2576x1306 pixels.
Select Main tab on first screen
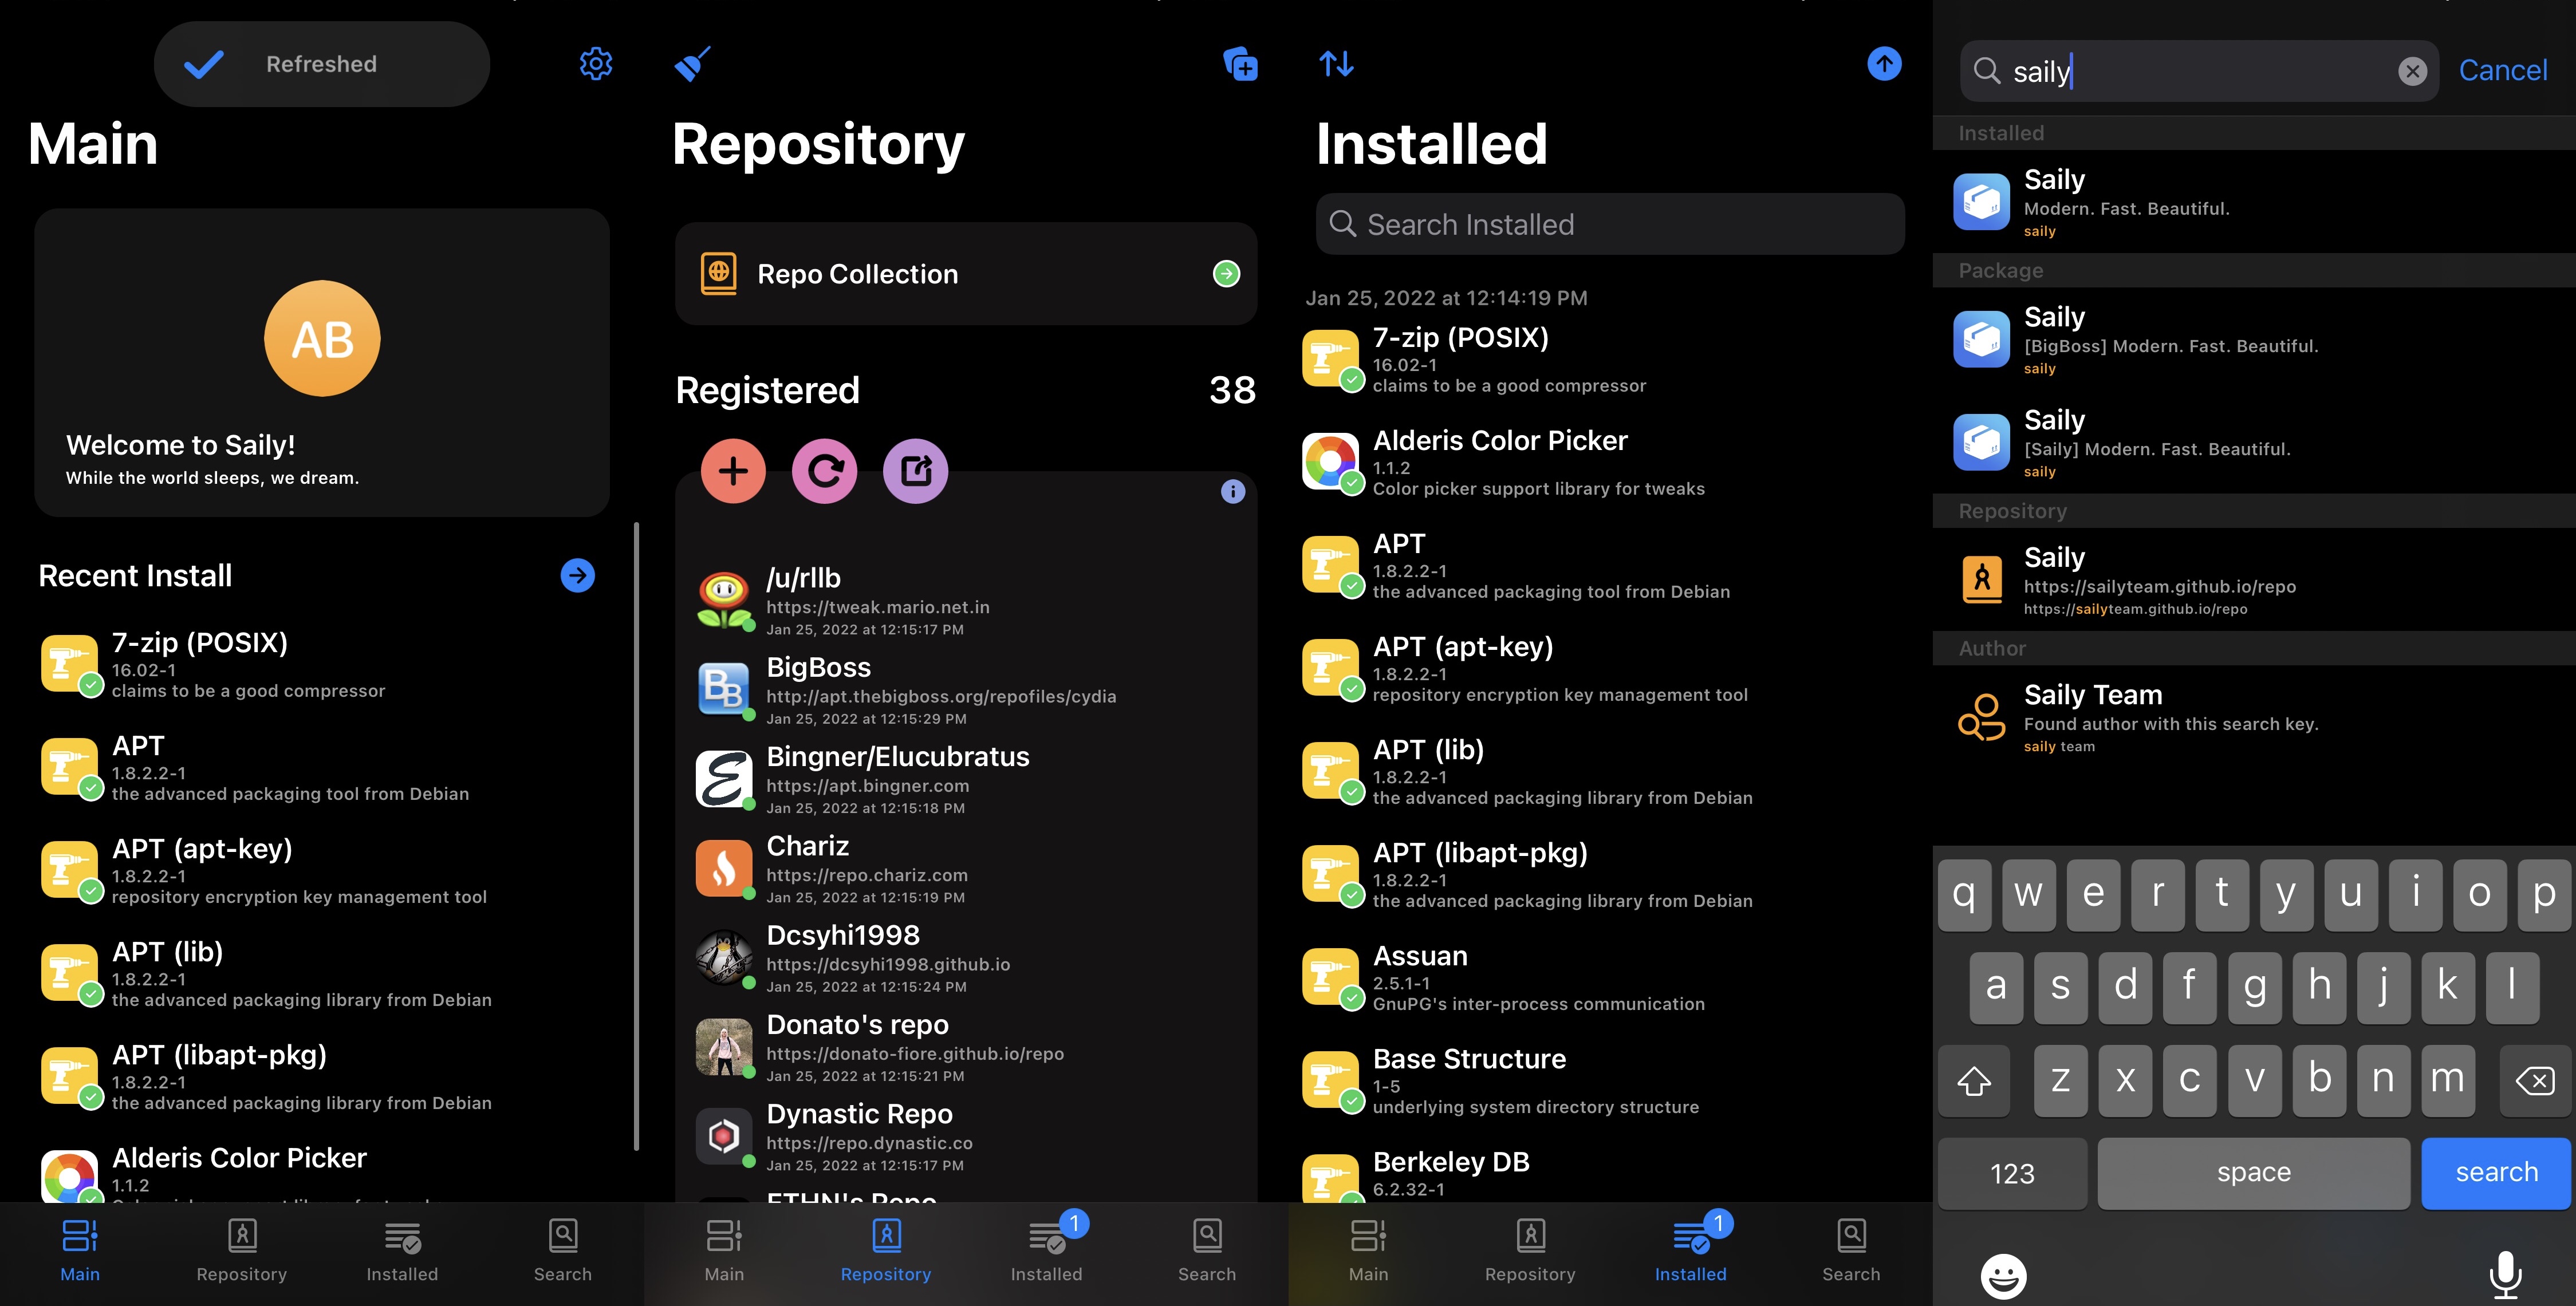coord(80,1250)
